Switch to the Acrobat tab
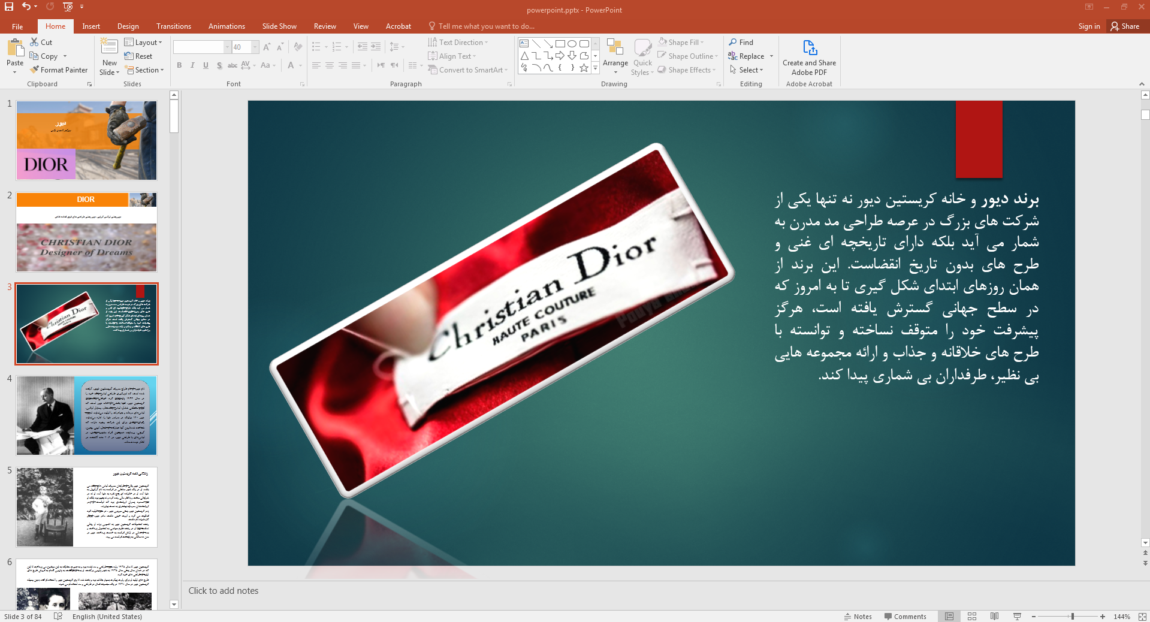 click(x=399, y=26)
